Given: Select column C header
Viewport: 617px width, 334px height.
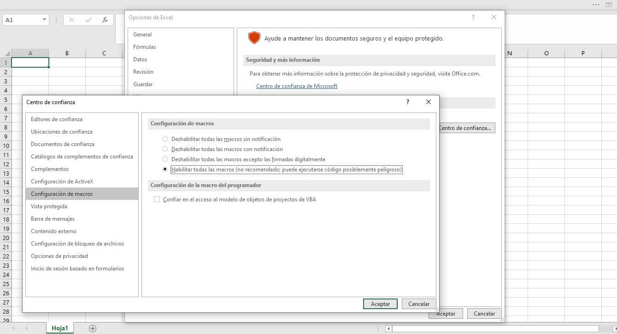Looking at the screenshot, I should (104, 53).
